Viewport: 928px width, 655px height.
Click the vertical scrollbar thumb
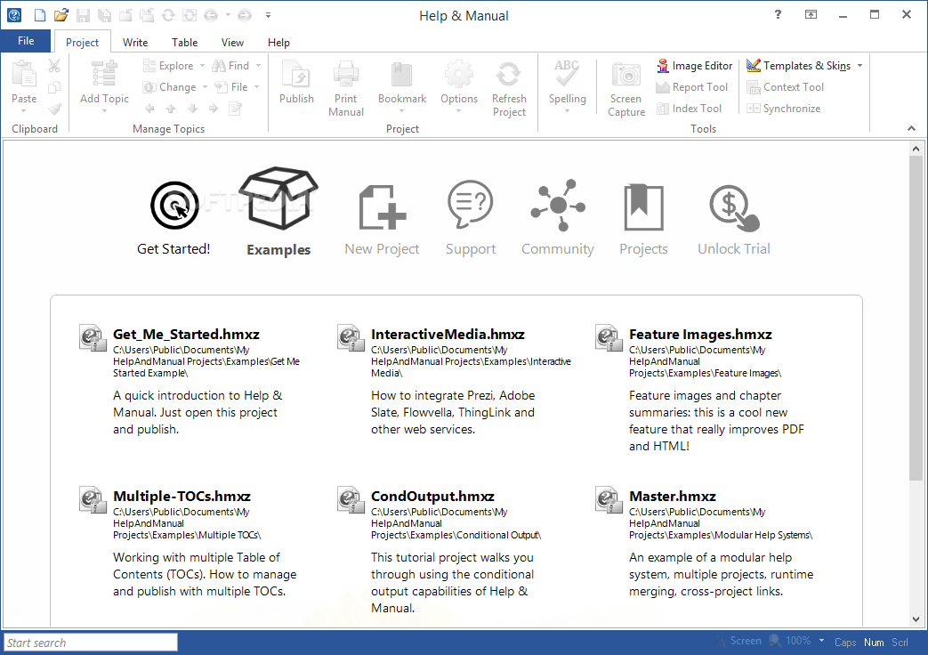click(916, 319)
